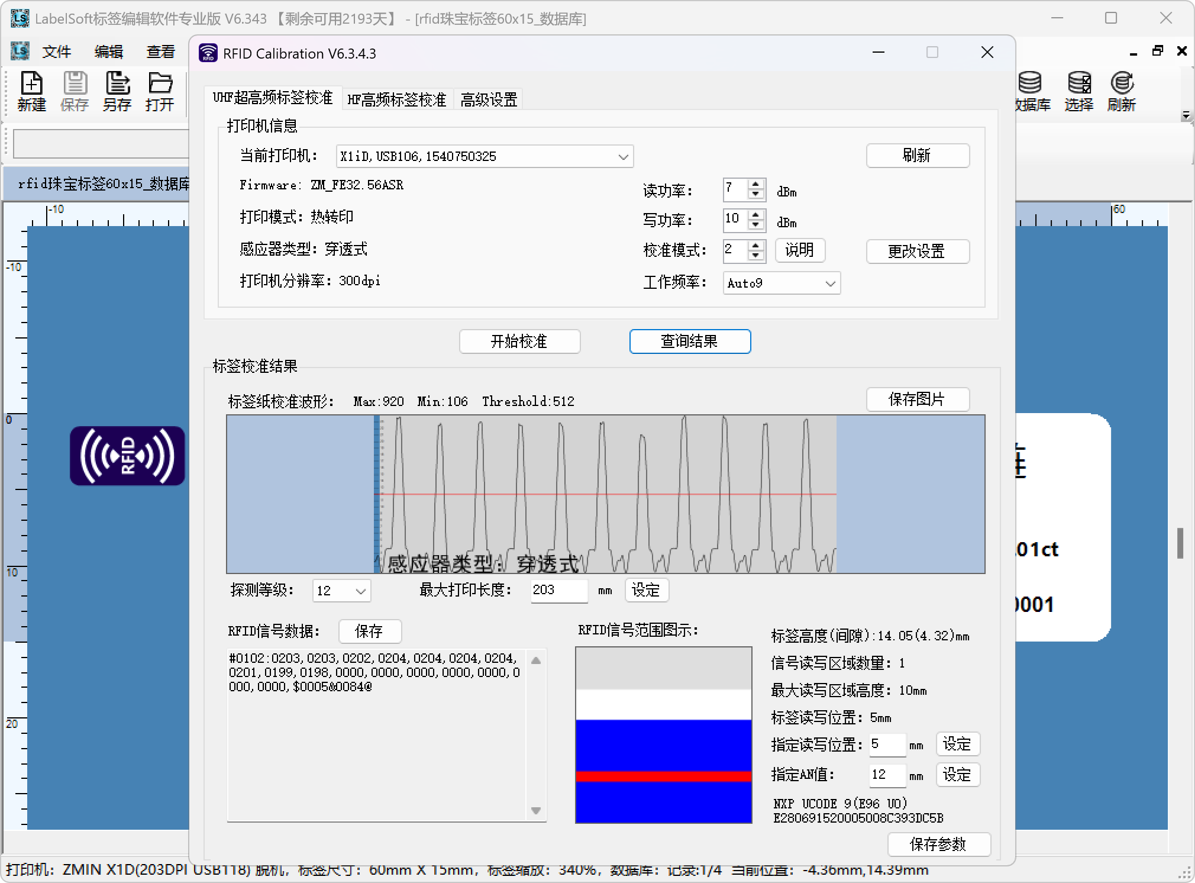Viewport: 1195px width, 883px height.
Task: Switch to 高级设置 tab
Action: [489, 99]
